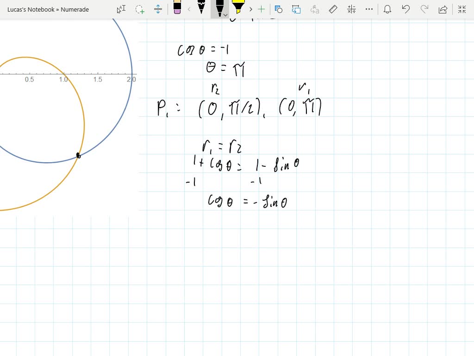Open the ruler tool

point(333,9)
